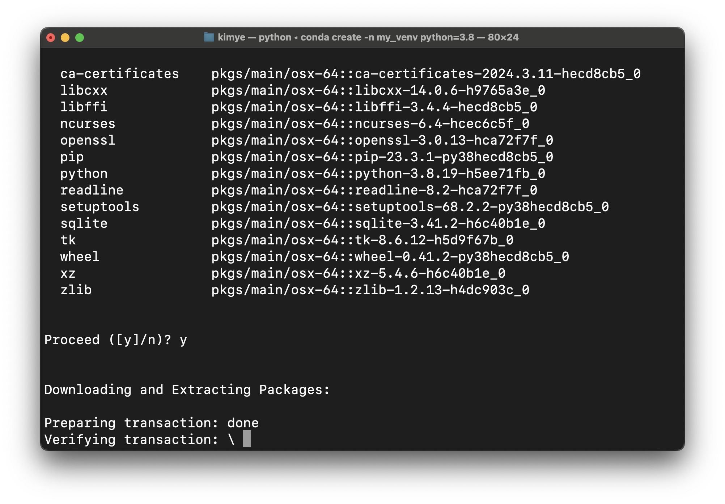Zoom the terminal using green button

click(x=80, y=38)
